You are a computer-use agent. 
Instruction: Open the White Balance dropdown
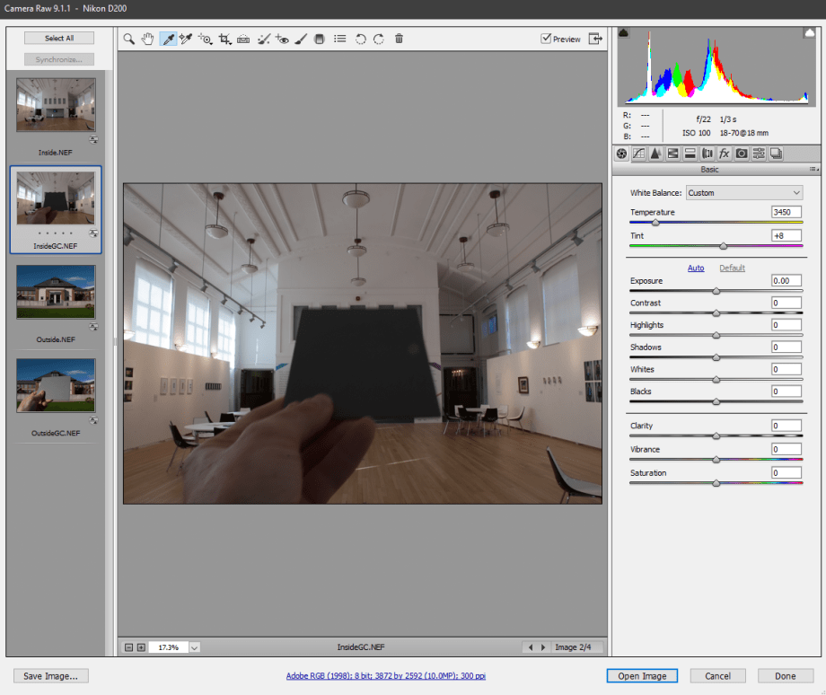743,193
